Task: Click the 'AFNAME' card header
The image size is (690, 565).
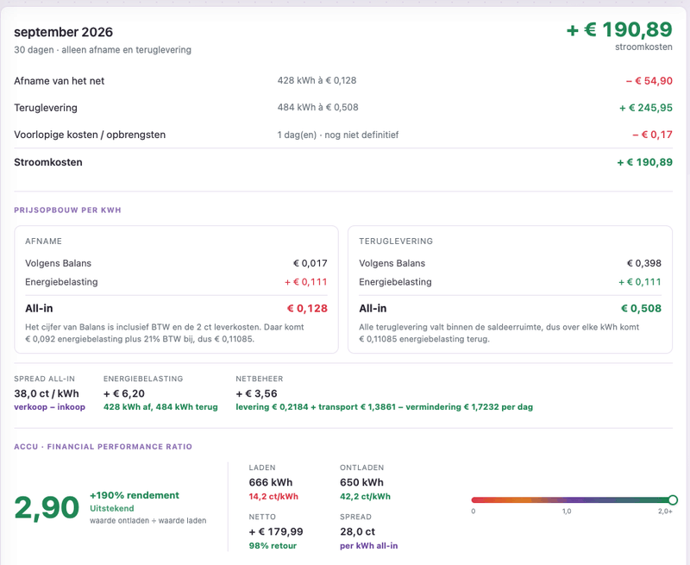Action: click(44, 242)
